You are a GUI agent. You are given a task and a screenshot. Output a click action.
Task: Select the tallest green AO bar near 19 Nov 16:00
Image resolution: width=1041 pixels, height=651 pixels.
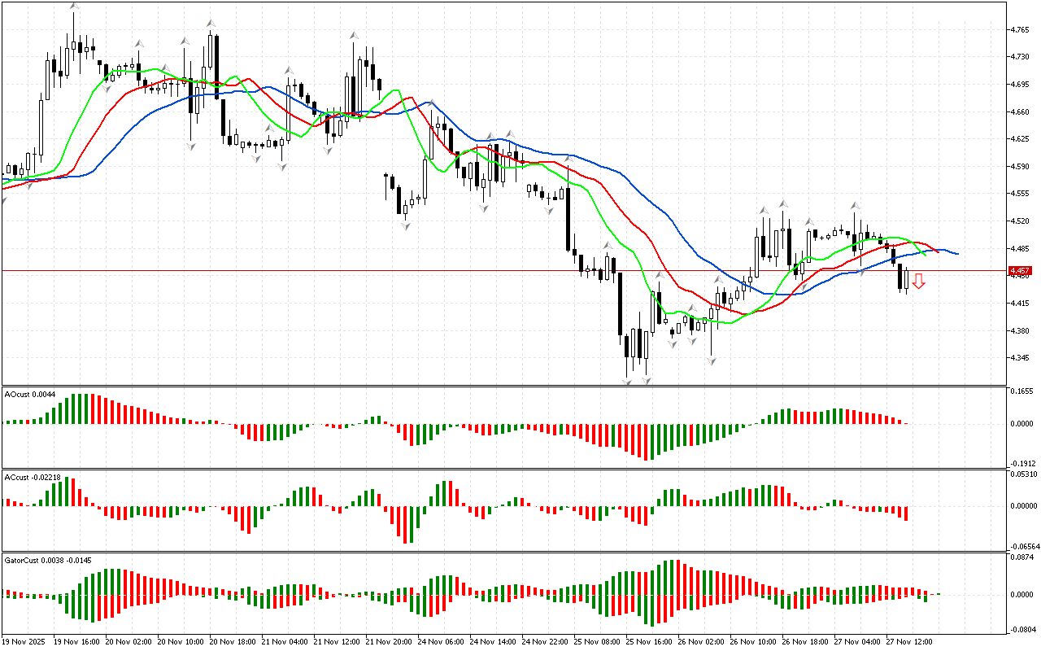81,409
